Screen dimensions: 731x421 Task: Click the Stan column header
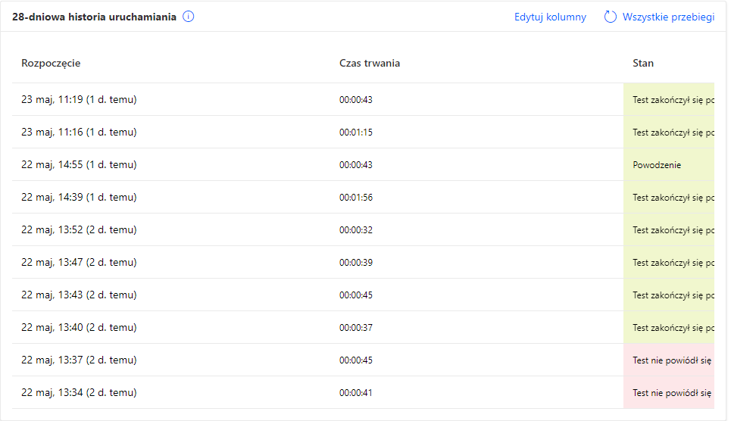coord(643,63)
